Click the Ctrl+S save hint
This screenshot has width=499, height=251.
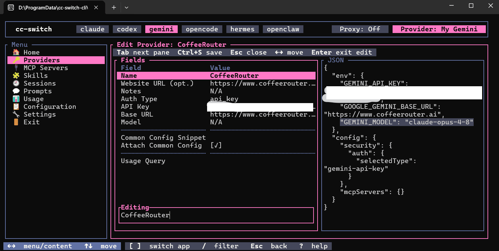pyautogui.click(x=200, y=52)
